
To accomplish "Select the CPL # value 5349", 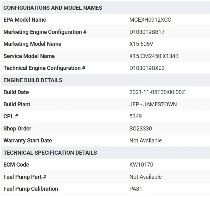I will (x=135, y=116).
